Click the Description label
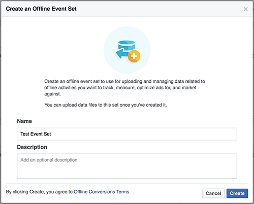Viewport: 254px width, 204px height. (32, 147)
